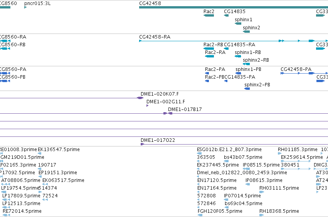
Task: Select the sphinx2-RB transcript arrow
Action: [246, 64]
